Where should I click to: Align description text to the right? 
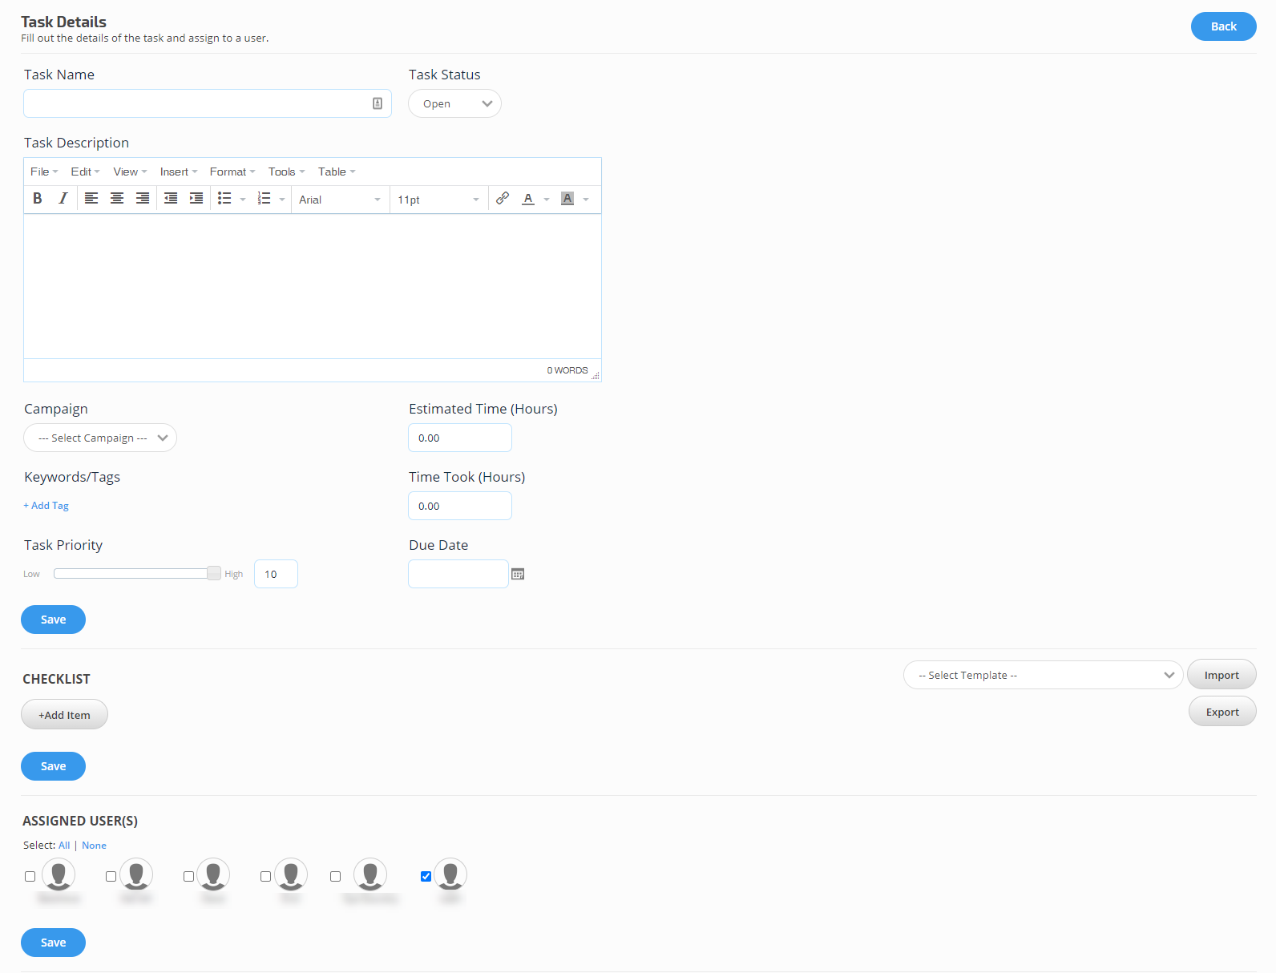coord(143,199)
